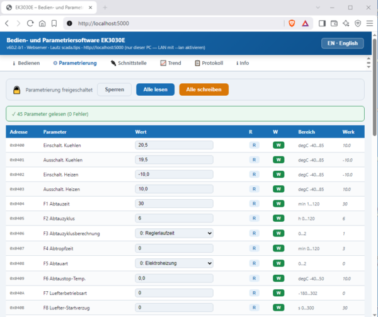Open the Protokoll tab
Viewport: 378px width, 317px height.
209,63
